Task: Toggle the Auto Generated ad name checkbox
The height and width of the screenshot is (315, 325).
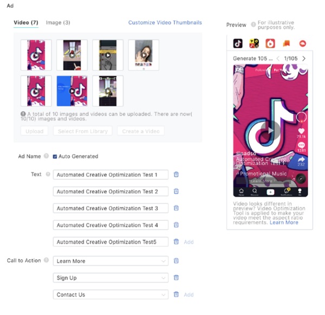Action: coord(55,157)
